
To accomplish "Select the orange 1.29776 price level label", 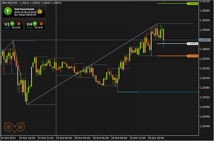I will click(x=193, y=56).
